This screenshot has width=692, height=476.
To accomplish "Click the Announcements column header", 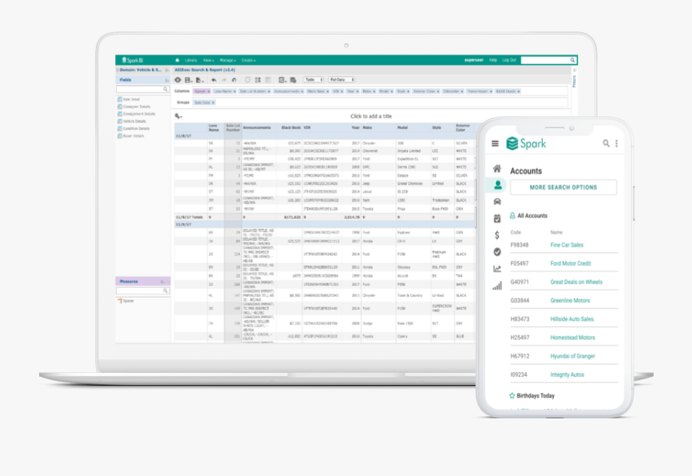I will click(256, 128).
